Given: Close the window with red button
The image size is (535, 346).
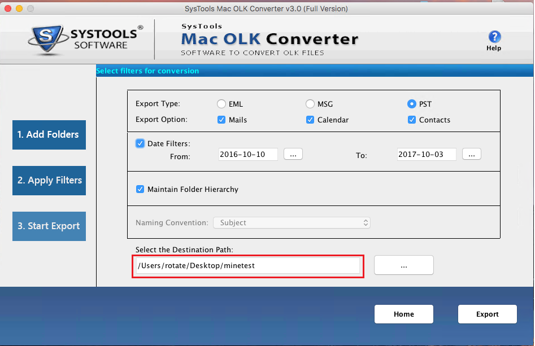Looking at the screenshot, I should [x=8, y=8].
